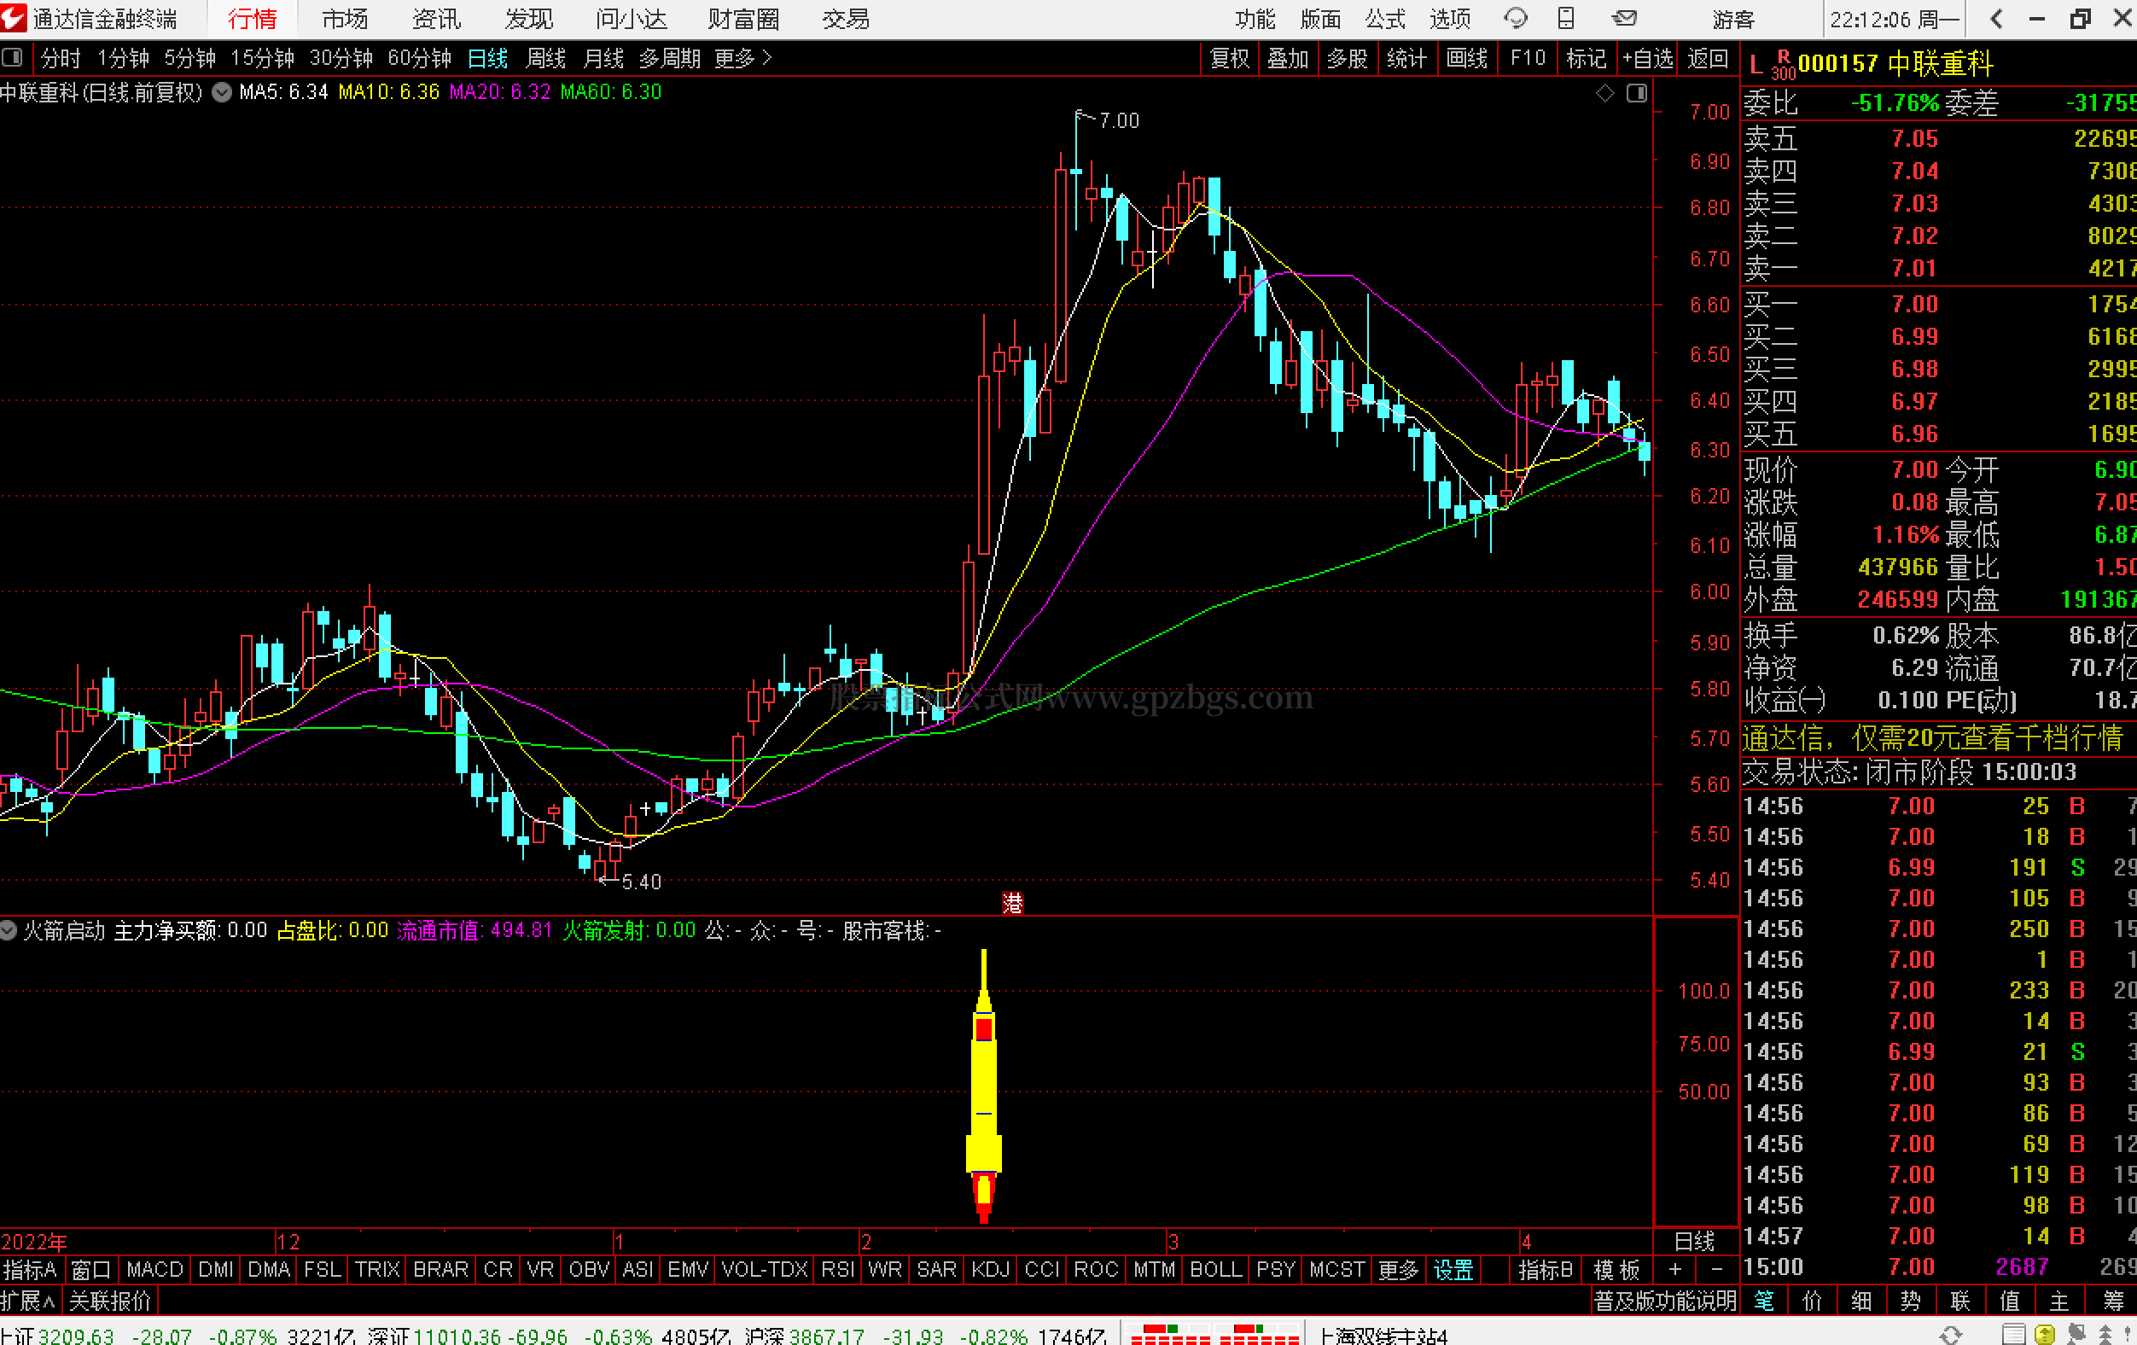Viewport: 2137px width, 1345px height.
Task: Open the mobile phone icon
Action: tap(1566, 18)
